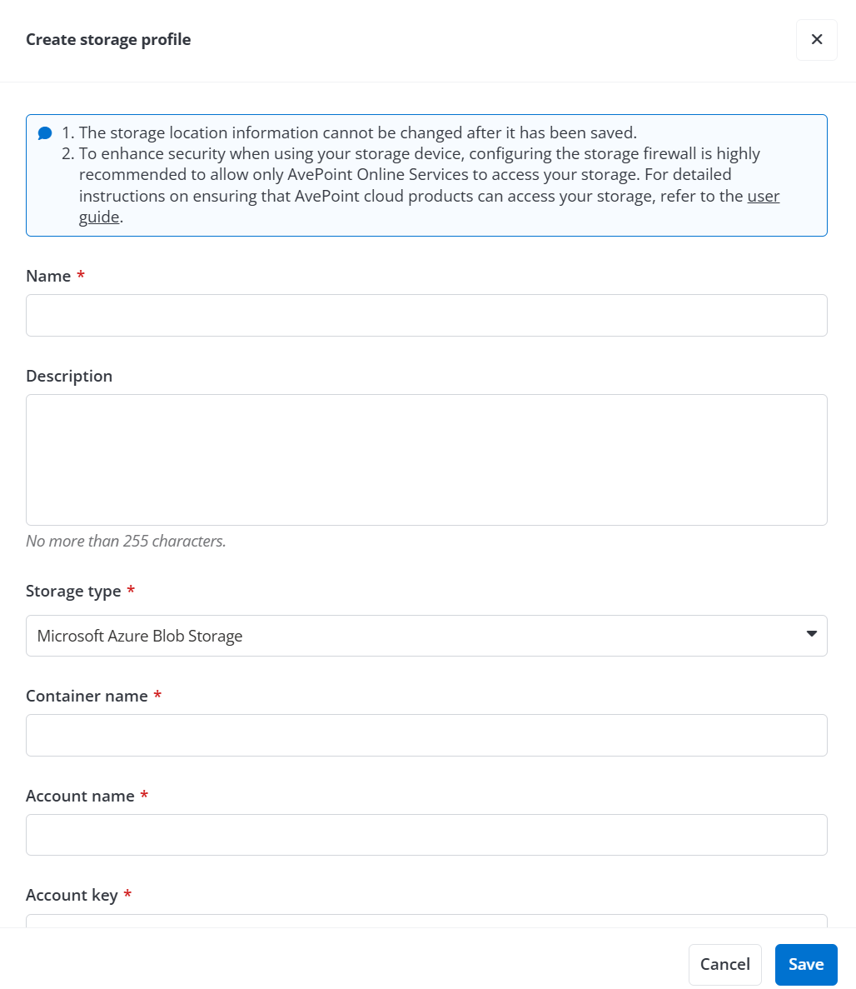Click the Account name input box
This screenshot has height=989, width=856.
[x=426, y=834]
